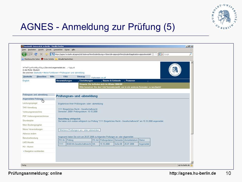Viewport: 242px width, 182px height.
Task: Click the padlock icon in status bar
Action: [192, 165]
